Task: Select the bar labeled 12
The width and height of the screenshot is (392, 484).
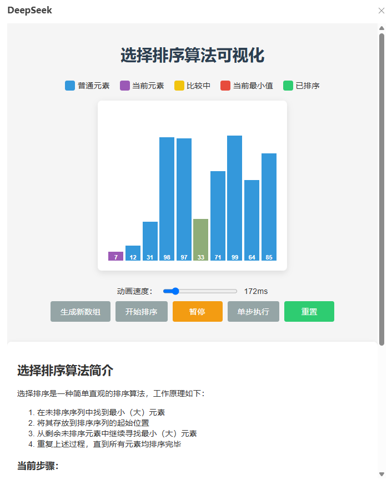Action: (x=133, y=253)
